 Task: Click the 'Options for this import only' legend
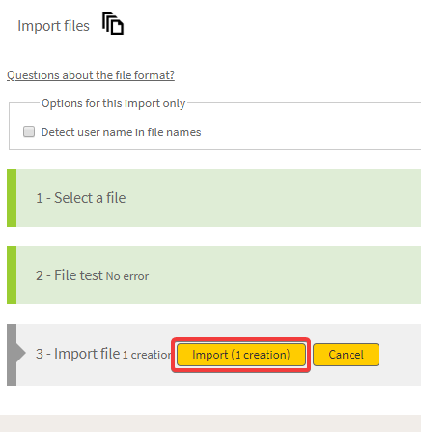point(114,103)
